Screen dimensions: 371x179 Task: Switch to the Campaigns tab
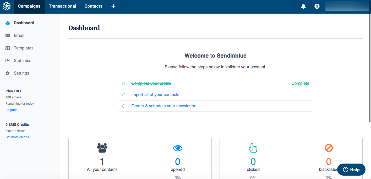29,6
